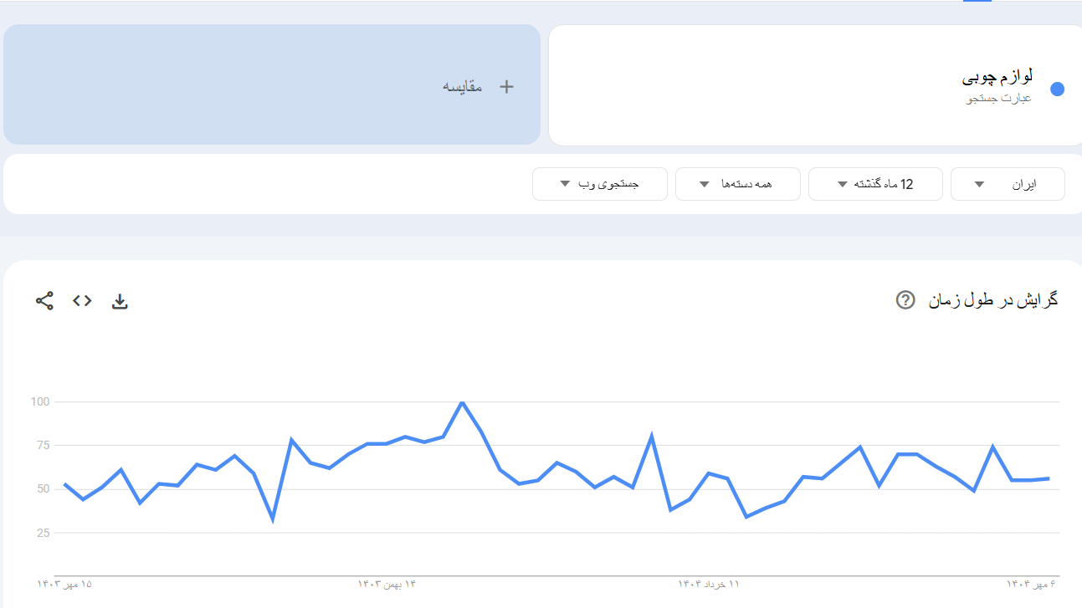Click the 100 value on the y-axis
This screenshot has width=1082, height=608.
point(41,402)
